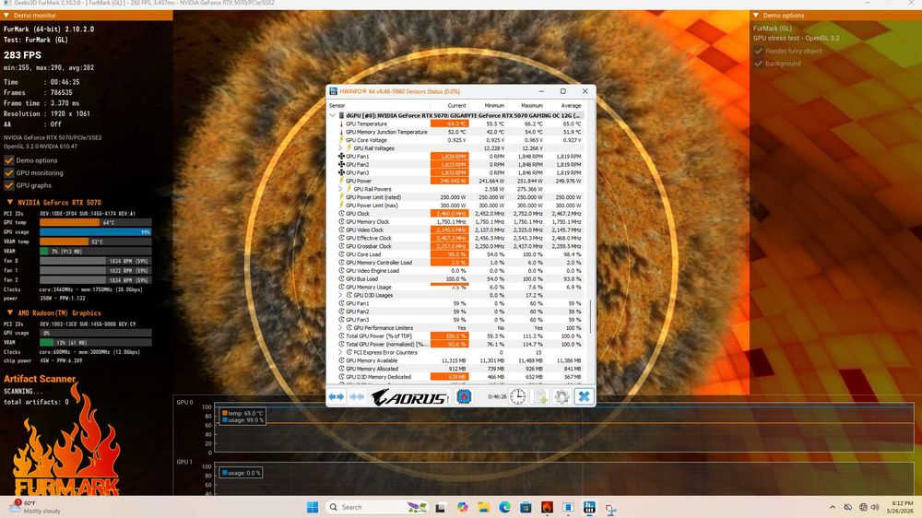This screenshot has width=922, height=518.
Task: Toggle GPU graphs checkbox
Action: pos(9,185)
